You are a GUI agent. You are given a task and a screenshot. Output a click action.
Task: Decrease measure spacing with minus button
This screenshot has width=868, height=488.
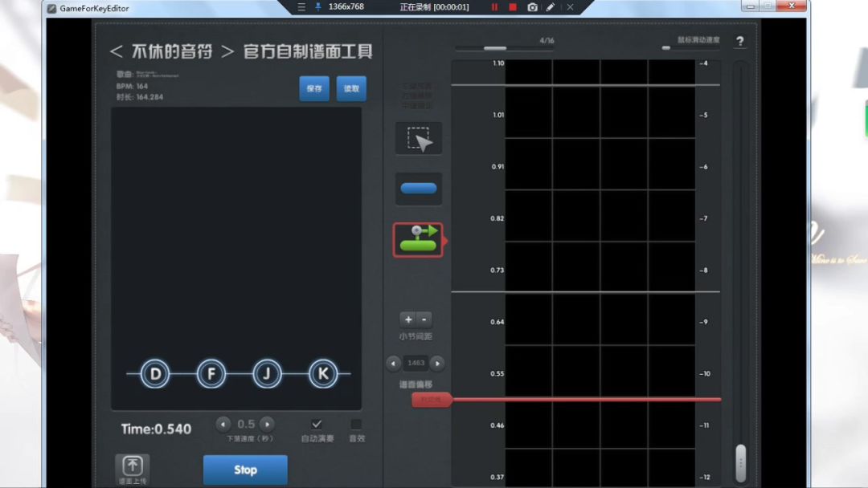pos(425,319)
